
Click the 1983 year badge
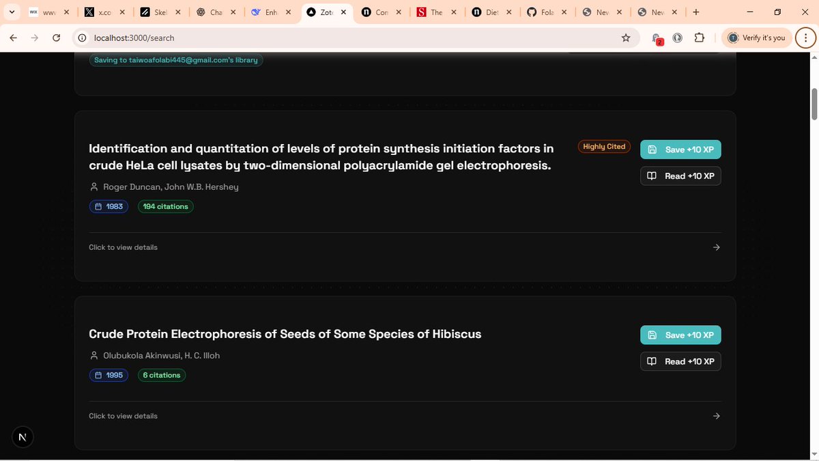(109, 206)
